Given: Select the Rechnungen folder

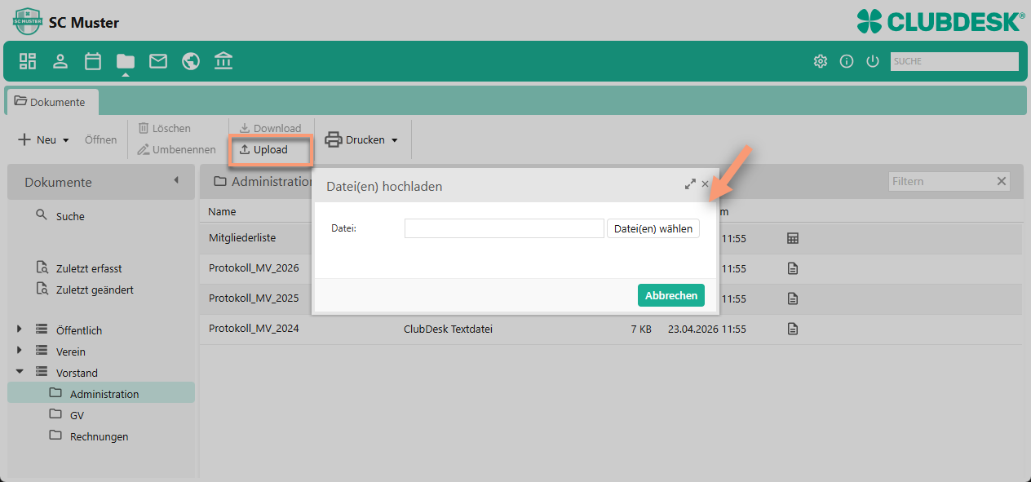Looking at the screenshot, I should tap(100, 436).
